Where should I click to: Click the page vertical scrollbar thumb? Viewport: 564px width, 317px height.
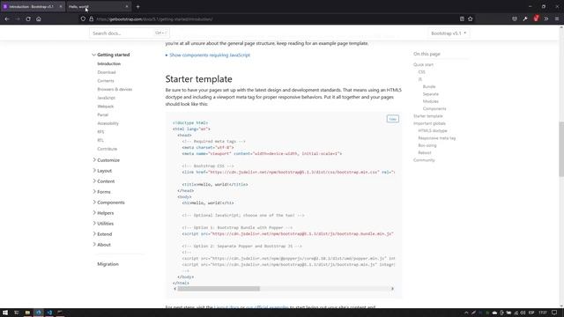[561, 149]
